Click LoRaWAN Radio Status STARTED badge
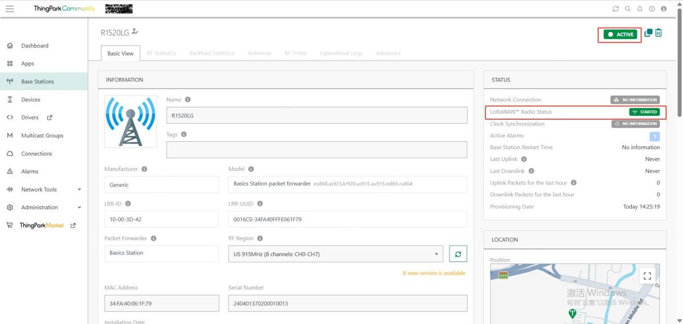Screen dimensions: 683x324 pyautogui.click(x=644, y=112)
